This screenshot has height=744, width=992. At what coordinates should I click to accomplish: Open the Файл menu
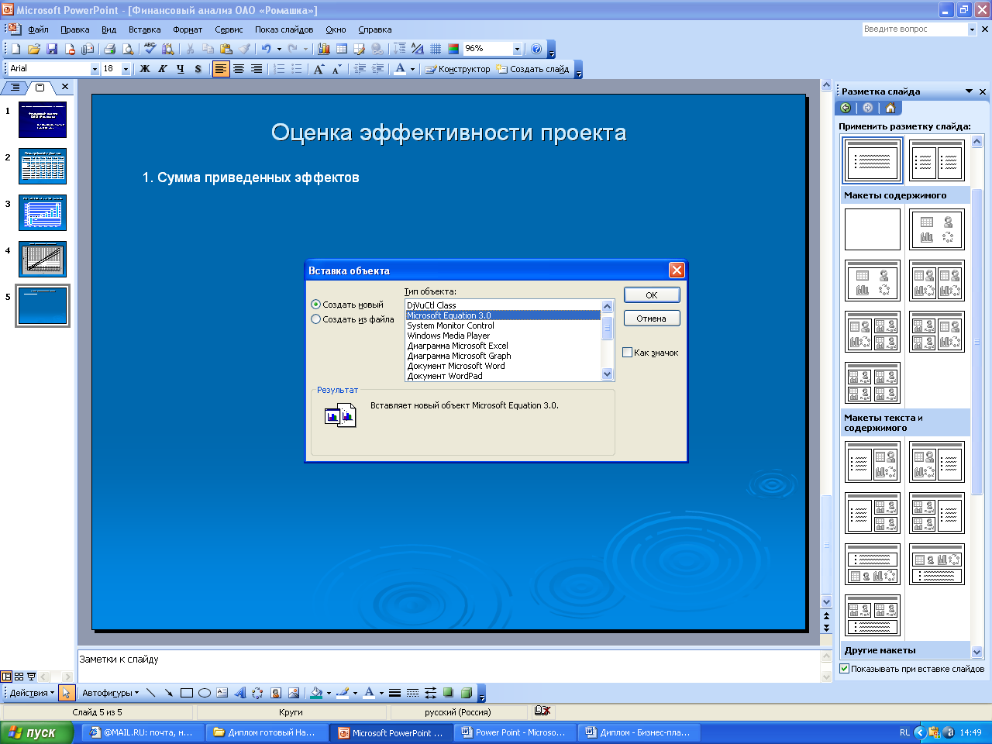pyautogui.click(x=38, y=29)
